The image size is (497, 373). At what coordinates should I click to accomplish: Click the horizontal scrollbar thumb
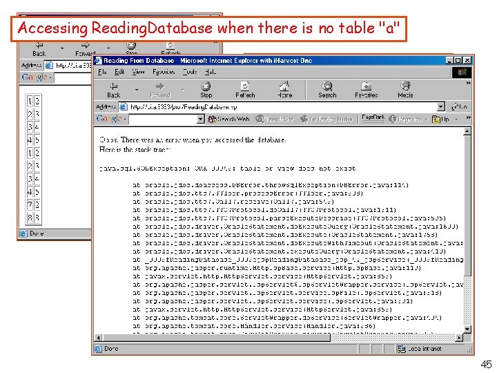[217, 338]
